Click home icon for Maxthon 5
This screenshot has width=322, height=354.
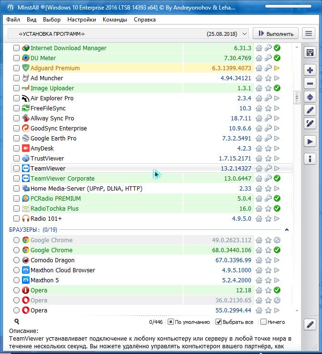(259, 280)
